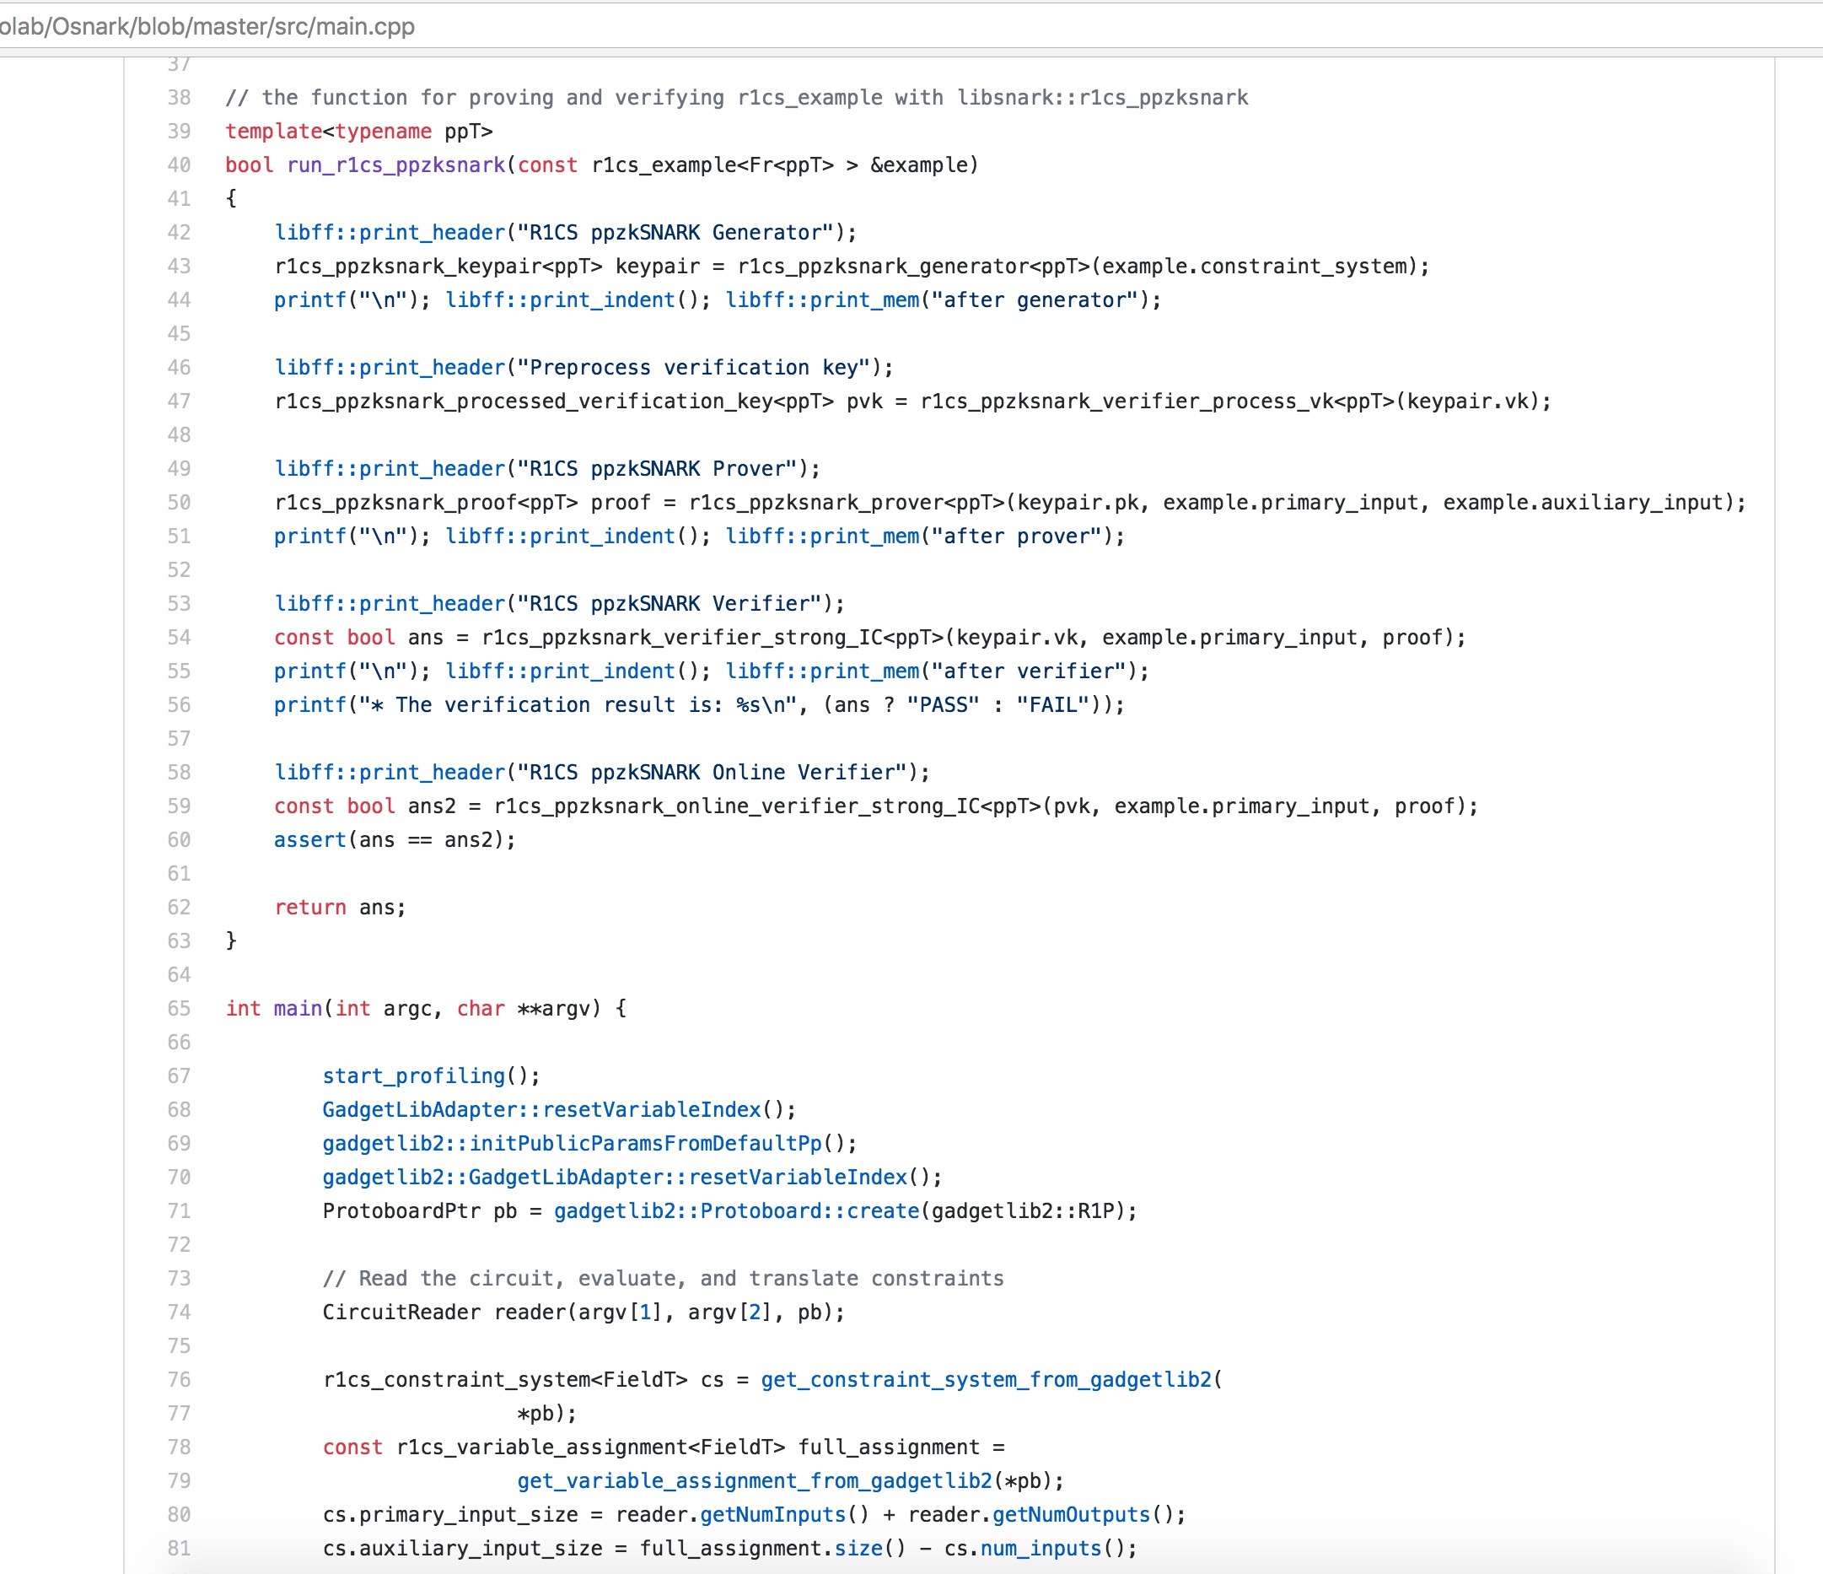Image resolution: width=1823 pixels, height=1574 pixels.
Task: Click the "R1CS ppzkSNARK Verifier" string
Action: 669,604
